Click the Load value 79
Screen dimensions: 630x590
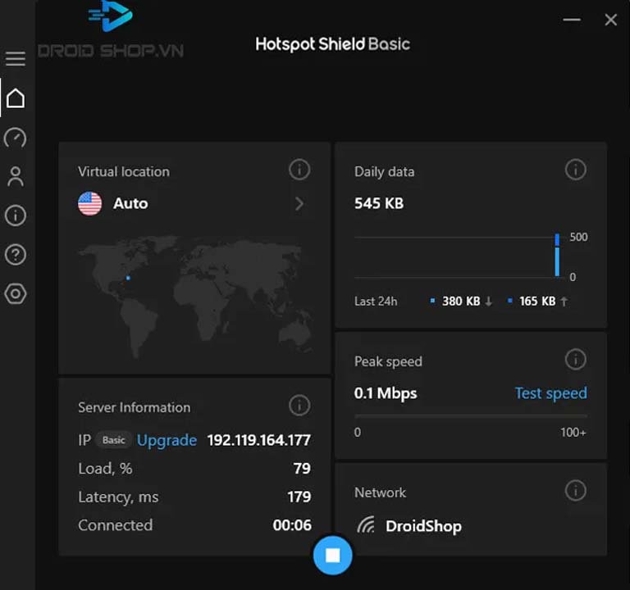tap(302, 469)
